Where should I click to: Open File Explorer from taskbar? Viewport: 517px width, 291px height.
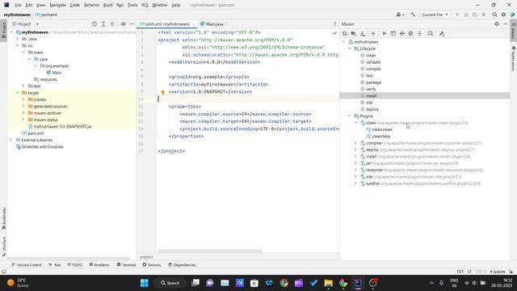point(329,283)
